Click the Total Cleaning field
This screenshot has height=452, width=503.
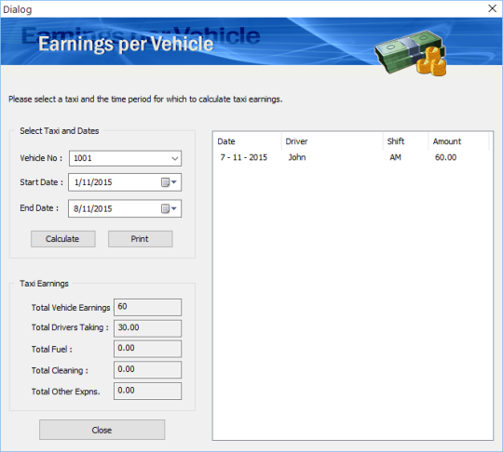pos(147,369)
